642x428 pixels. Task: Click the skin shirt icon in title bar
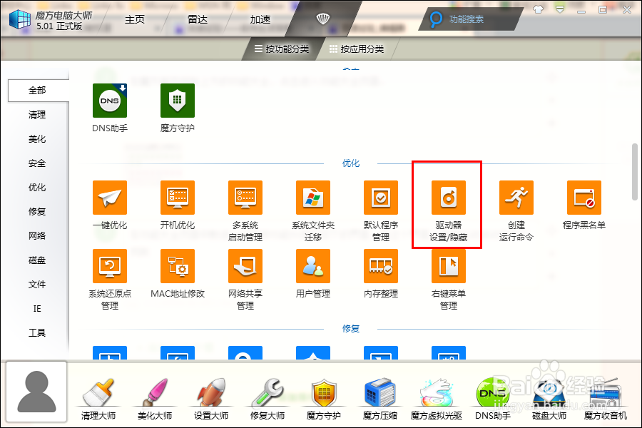coord(539,9)
